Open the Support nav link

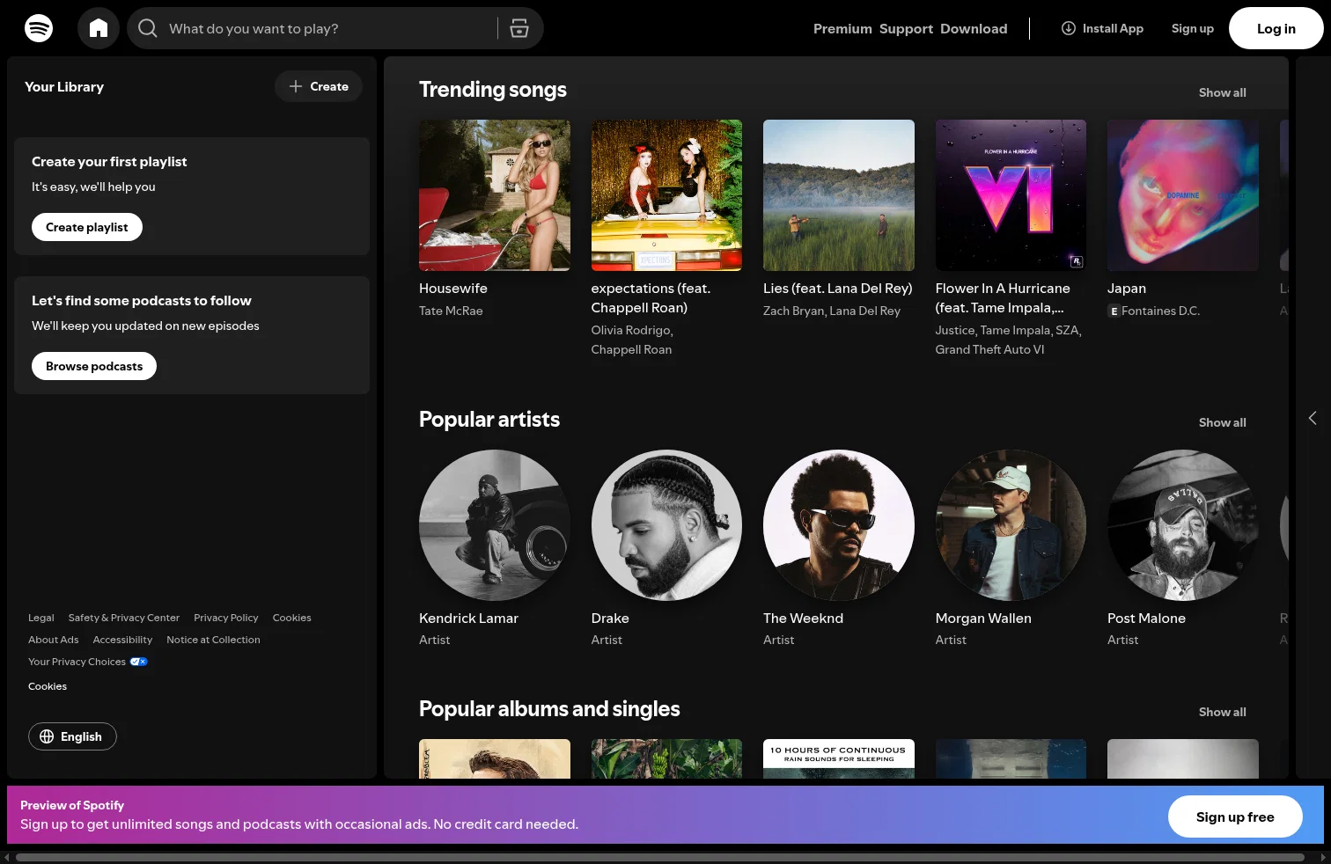[x=906, y=28]
